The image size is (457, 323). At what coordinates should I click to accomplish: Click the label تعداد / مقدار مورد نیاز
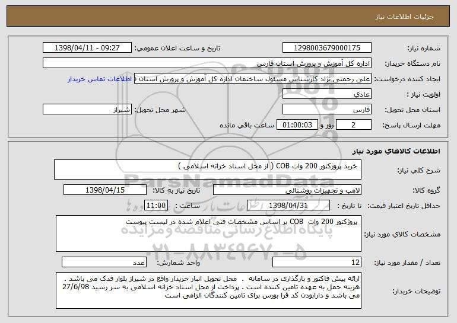point(407,263)
